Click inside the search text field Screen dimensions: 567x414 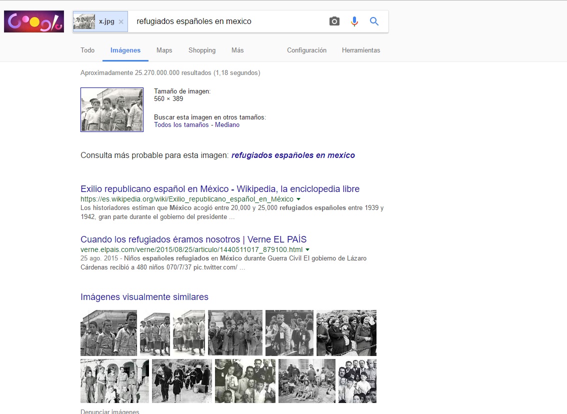tap(225, 21)
